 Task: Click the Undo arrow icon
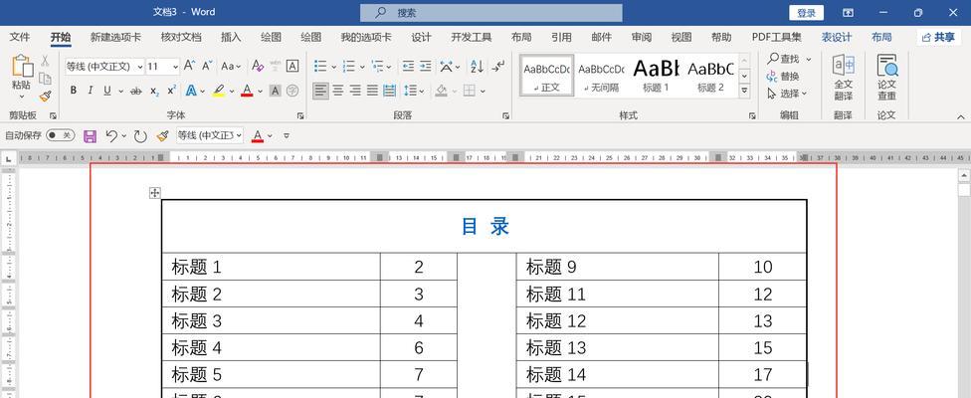pyautogui.click(x=111, y=135)
